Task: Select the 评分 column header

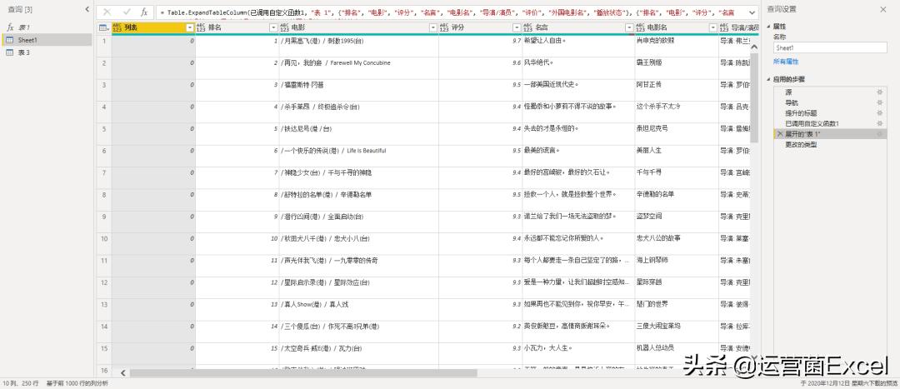Action: (x=480, y=27)
